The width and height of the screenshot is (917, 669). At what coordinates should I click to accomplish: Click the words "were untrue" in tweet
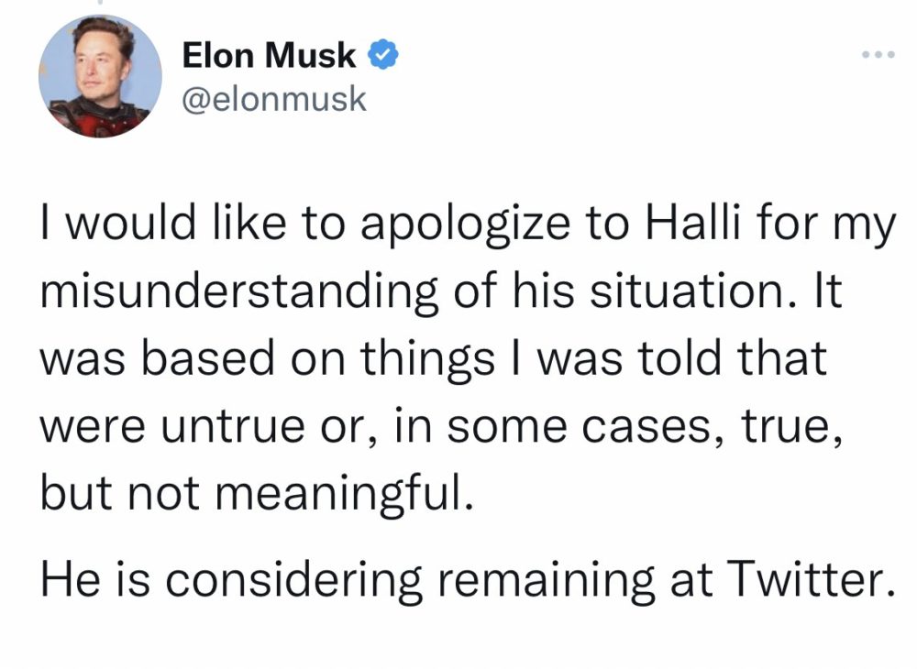click(x=172, y=425)
